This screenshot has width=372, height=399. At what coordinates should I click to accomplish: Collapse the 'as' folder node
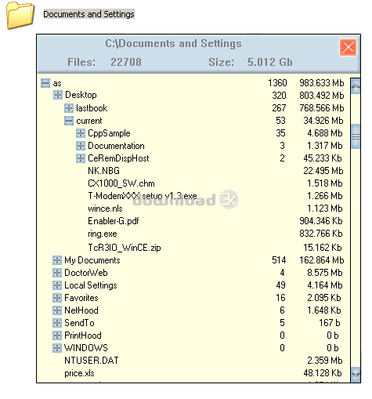click(45, 83)
